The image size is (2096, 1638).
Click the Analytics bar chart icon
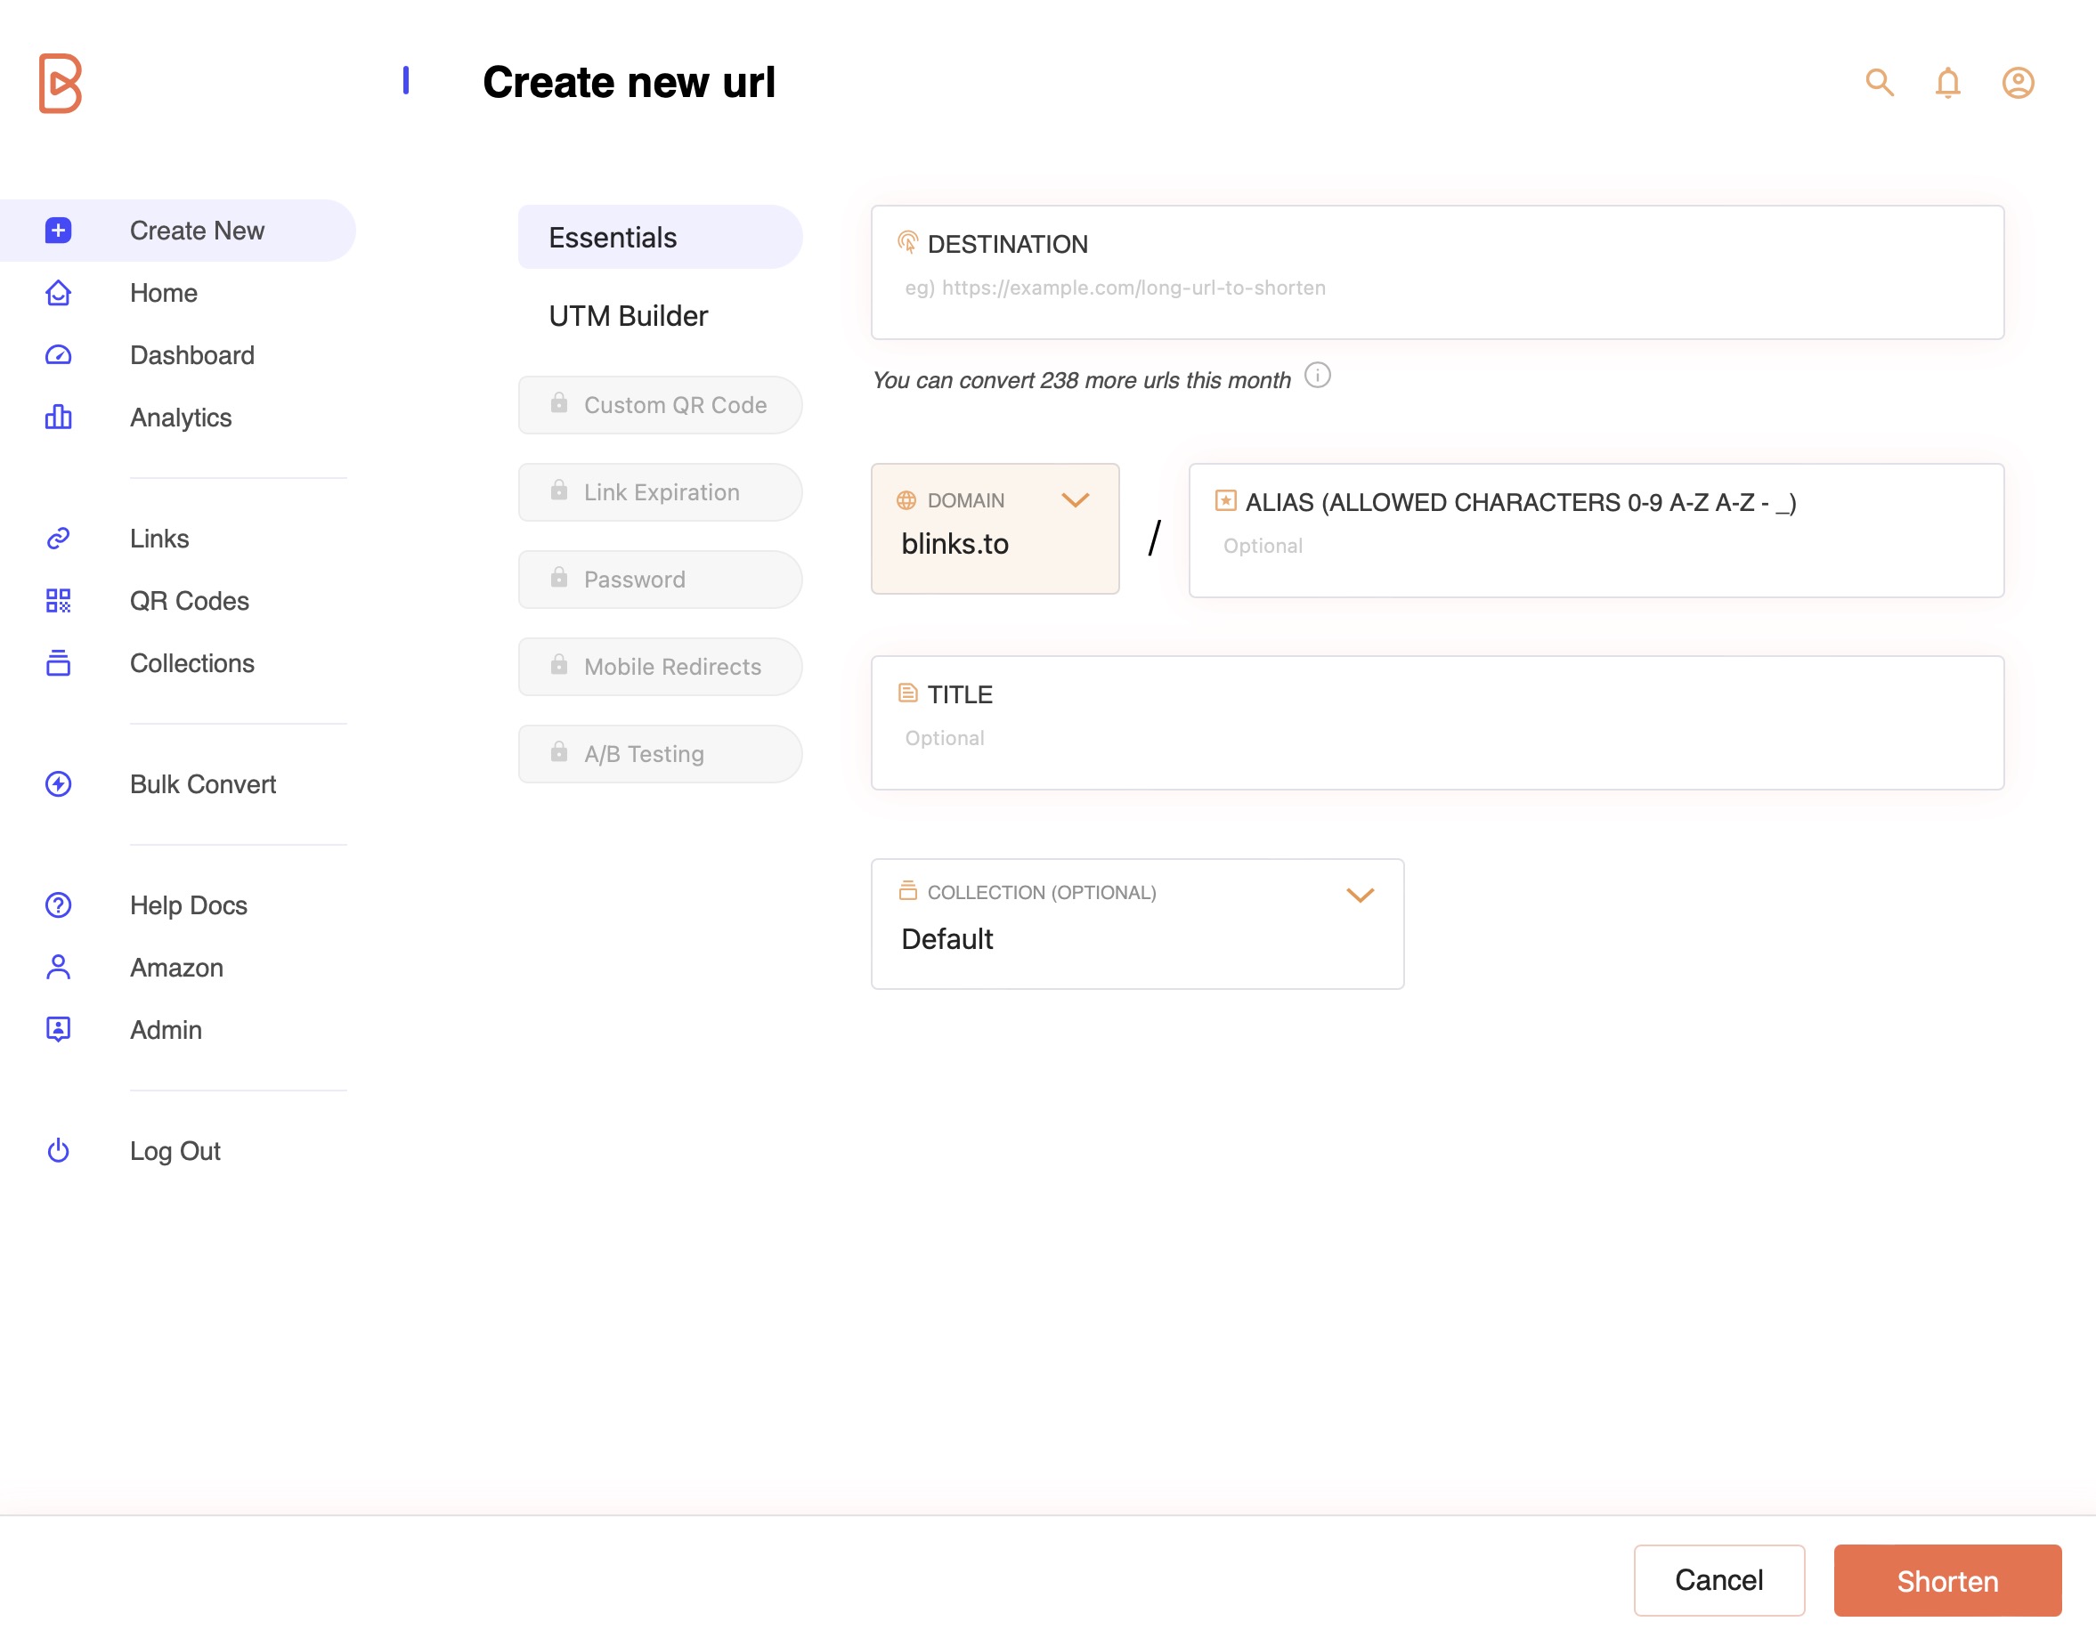pos(59,418)
